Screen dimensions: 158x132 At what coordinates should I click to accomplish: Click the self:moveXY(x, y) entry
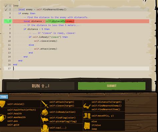(103, 116)
